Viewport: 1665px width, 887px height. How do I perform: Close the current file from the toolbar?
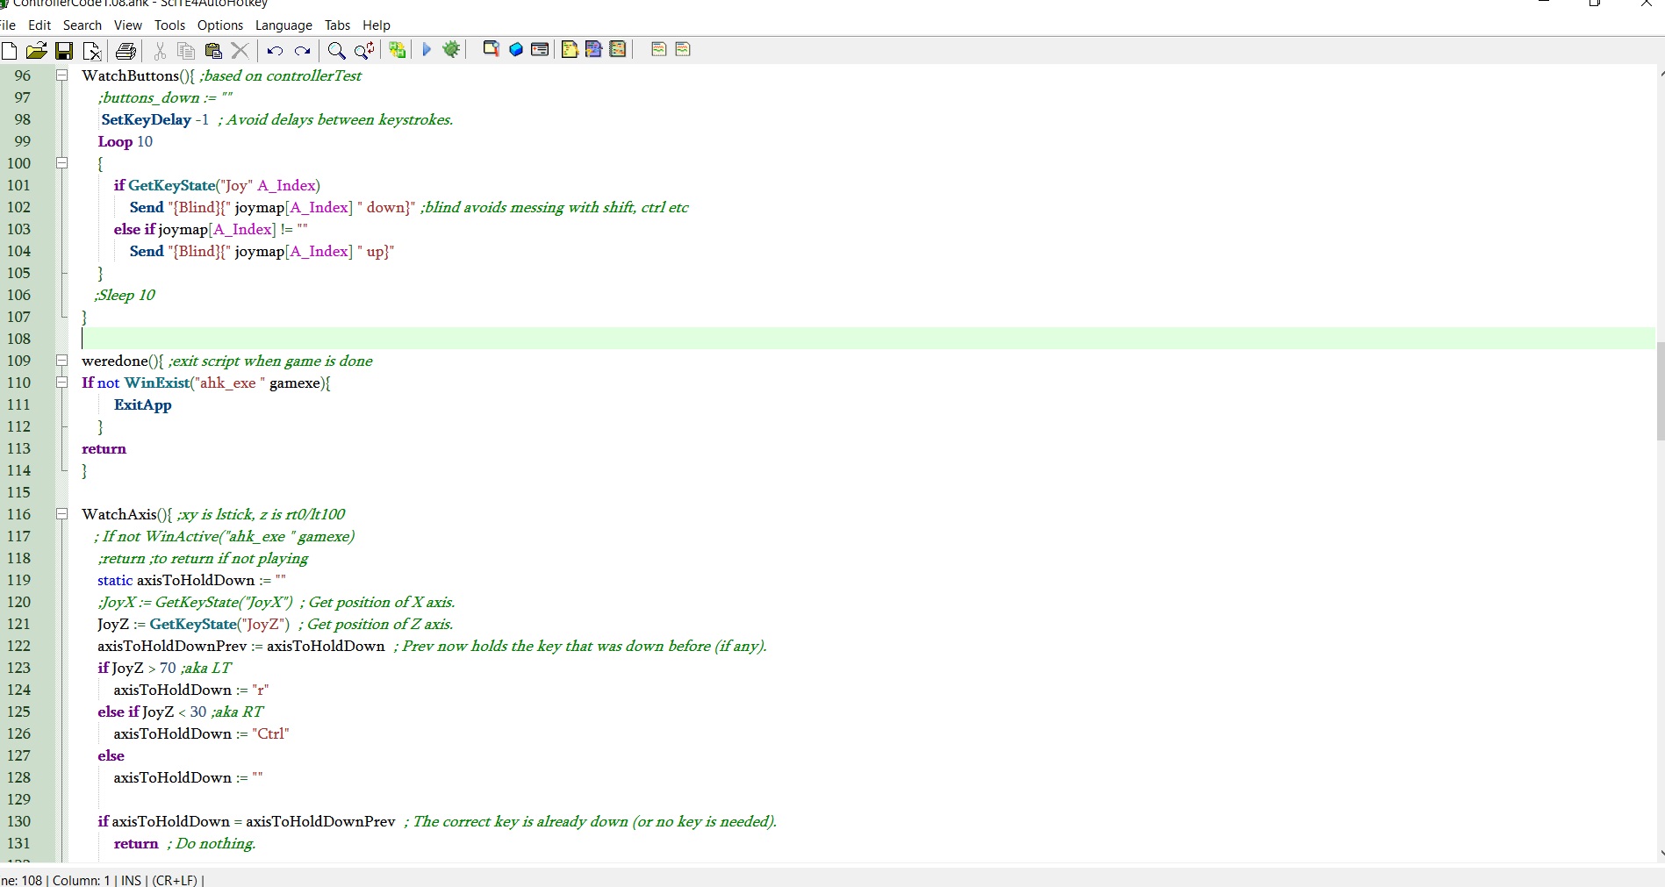point(92,50)
